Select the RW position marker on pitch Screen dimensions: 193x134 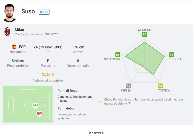39,114
